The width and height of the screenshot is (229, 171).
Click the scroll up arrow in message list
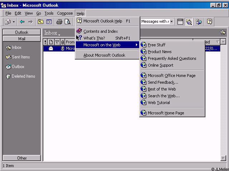223,42
